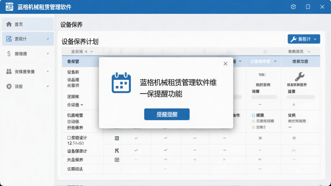Click the calendar app logo
The width and height of the screenshot is (331, 186).
(x=9, y=7)
